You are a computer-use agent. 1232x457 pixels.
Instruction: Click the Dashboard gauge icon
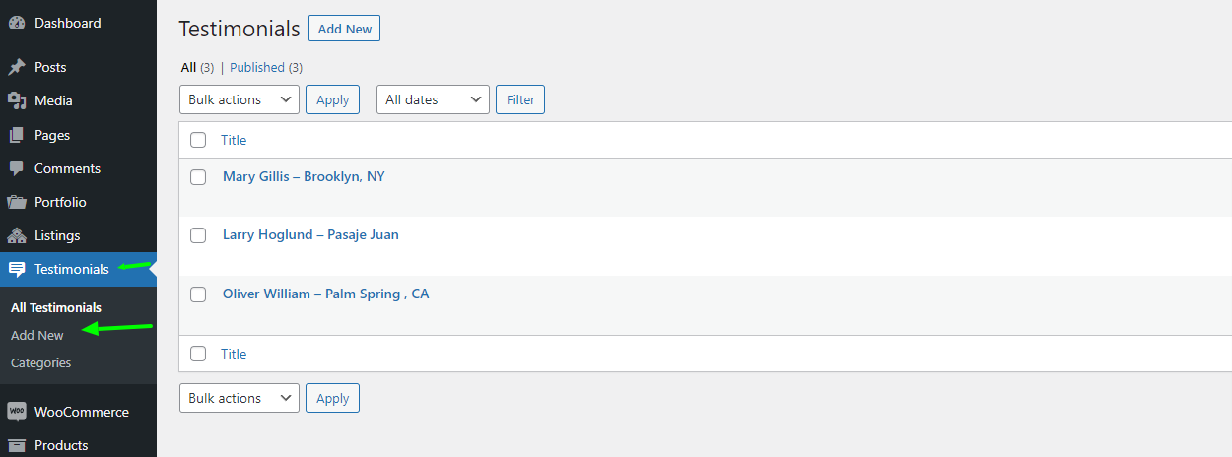[17, 23]
